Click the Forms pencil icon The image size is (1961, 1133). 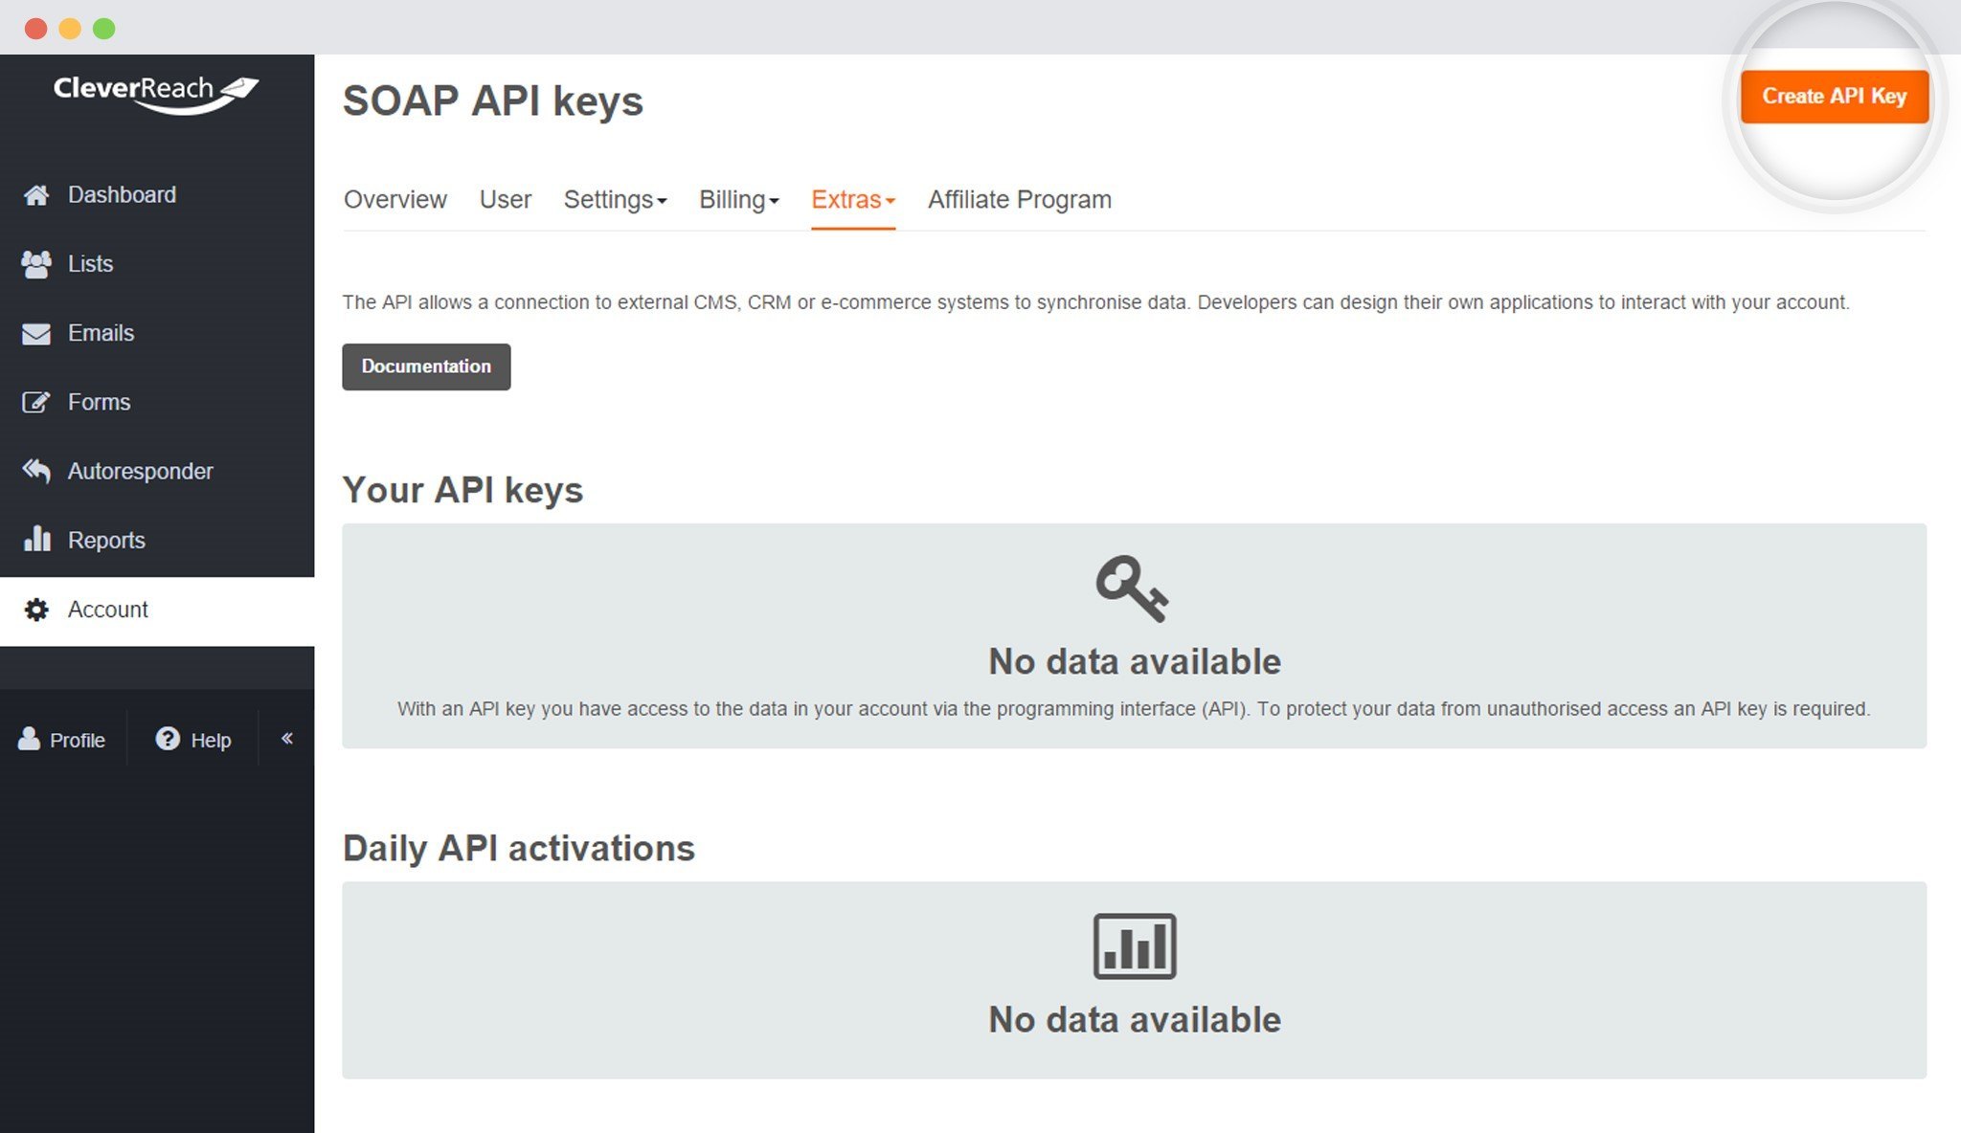(36, 403)
